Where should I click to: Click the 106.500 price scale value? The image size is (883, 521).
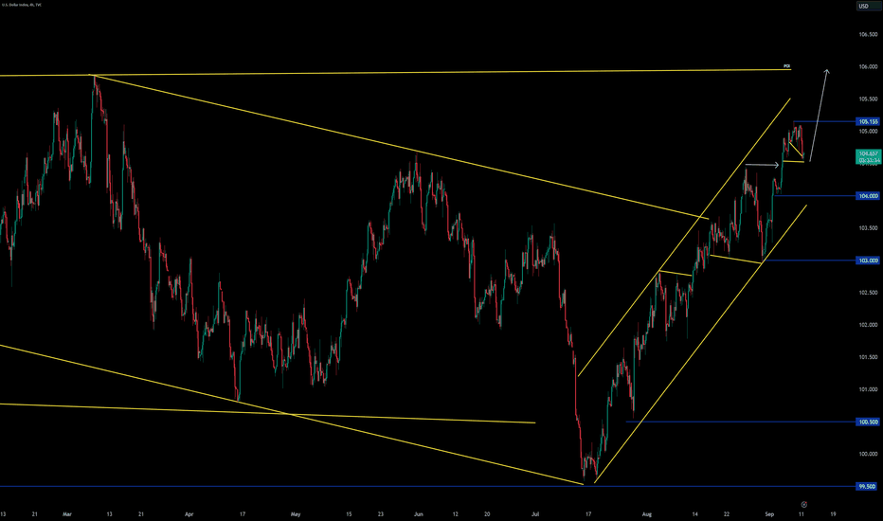click(x=868, y=34)
